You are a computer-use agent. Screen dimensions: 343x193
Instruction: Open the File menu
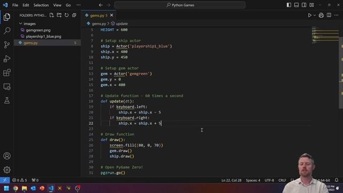pos(15,5)
